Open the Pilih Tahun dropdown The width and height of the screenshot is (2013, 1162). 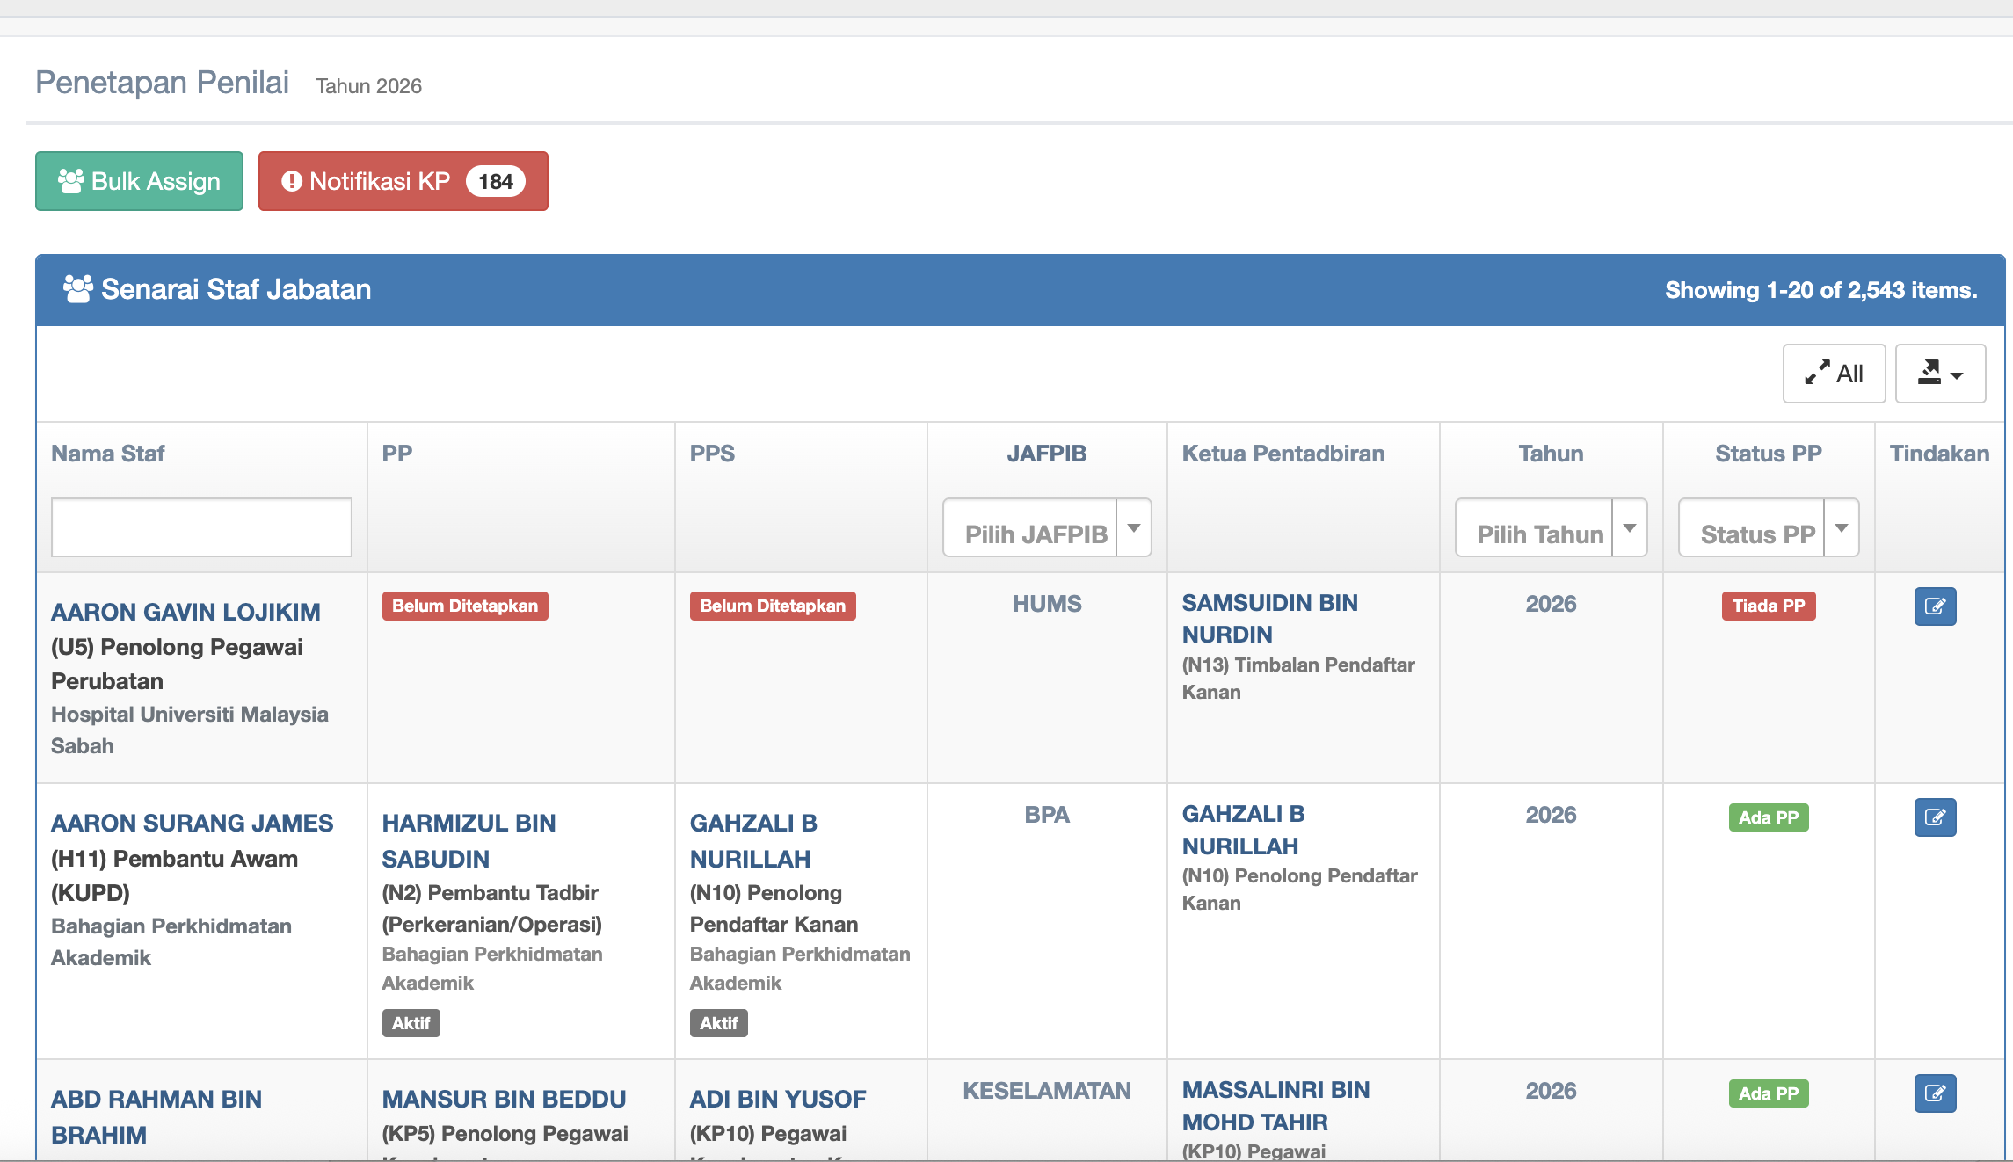click(x=1550, y=528)
